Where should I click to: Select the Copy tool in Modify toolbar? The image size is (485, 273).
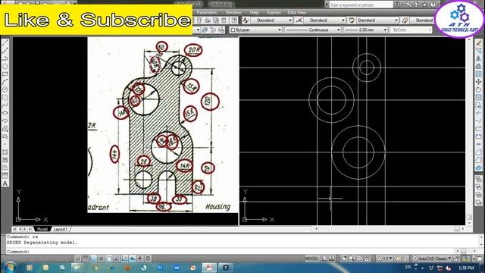[478, 51]
